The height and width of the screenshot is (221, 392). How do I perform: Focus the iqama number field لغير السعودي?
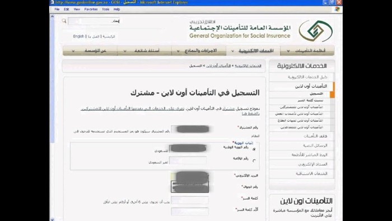tap(188, 160)
